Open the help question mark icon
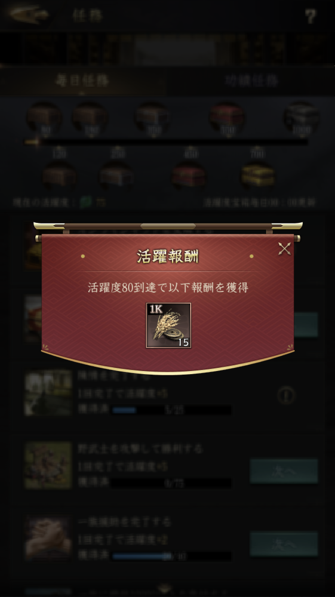 310,17
